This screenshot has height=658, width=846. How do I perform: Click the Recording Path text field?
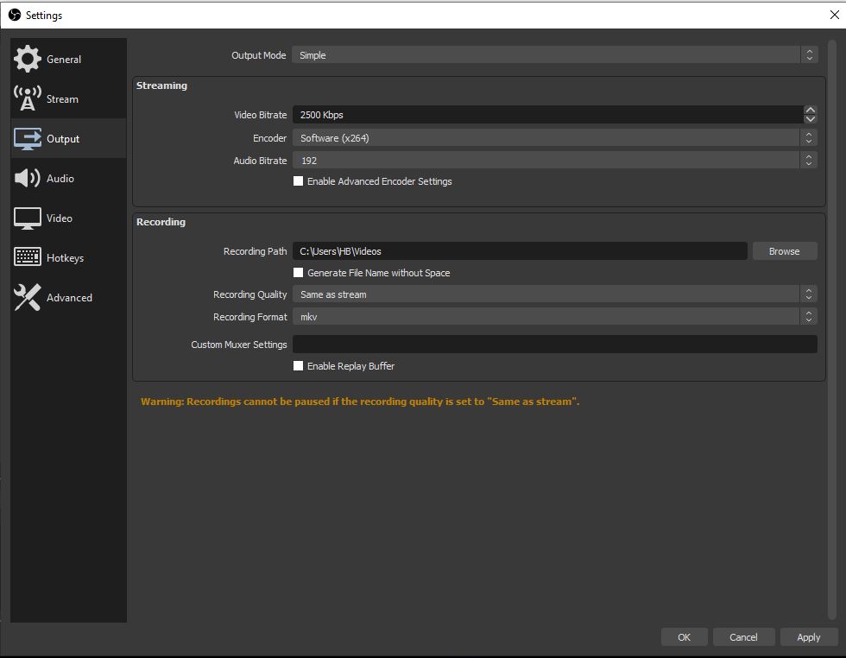click(520, 251)
